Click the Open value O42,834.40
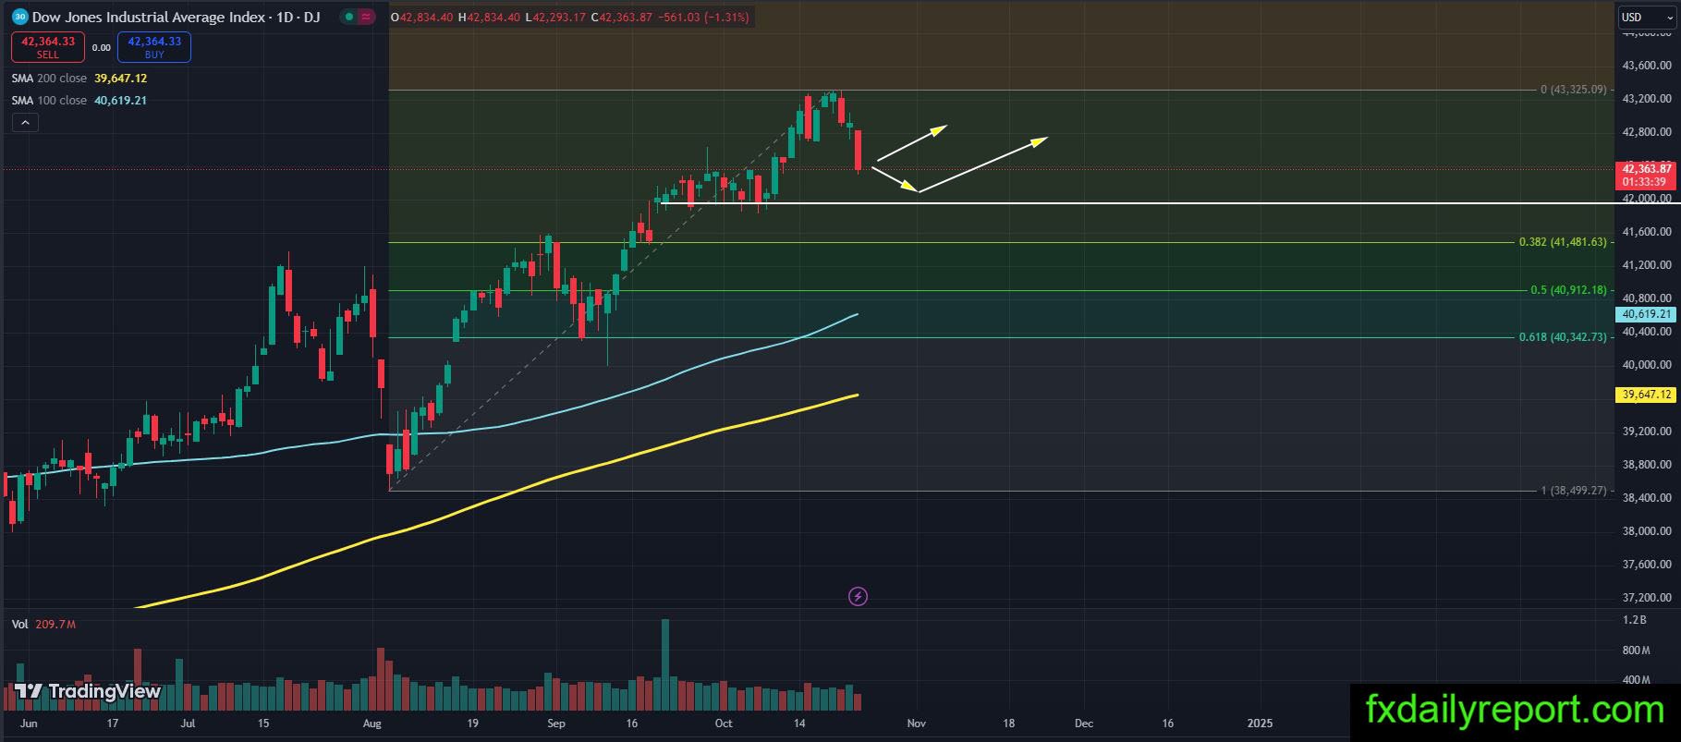Screen dimensions: 1681x742 [x=422, y=18]
